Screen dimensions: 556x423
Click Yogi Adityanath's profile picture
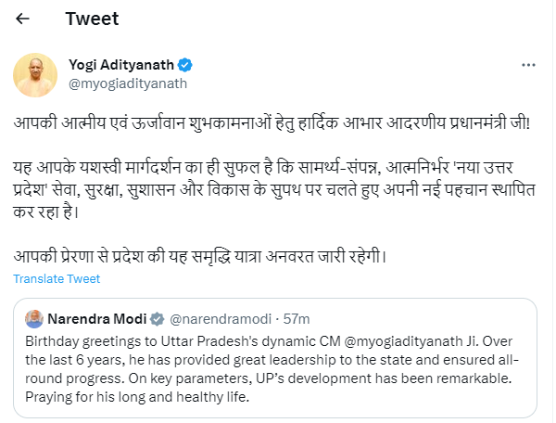(33, 73)
